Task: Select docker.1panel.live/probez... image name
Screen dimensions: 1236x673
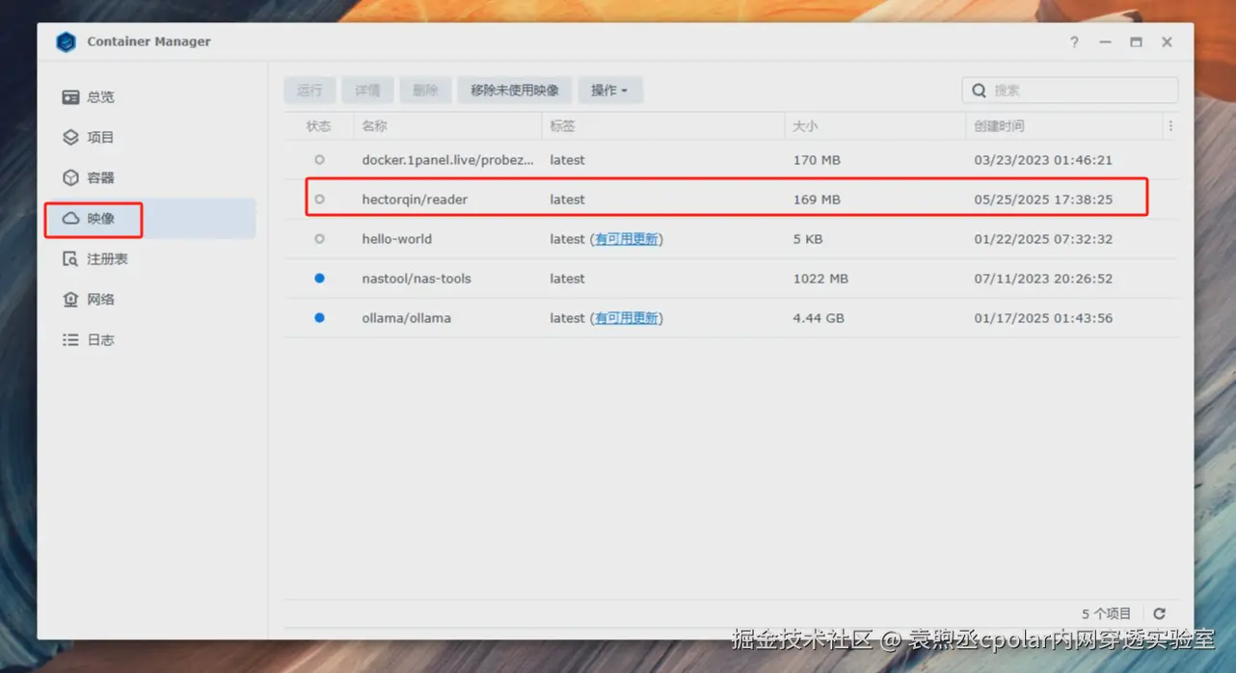Action: 447,160
